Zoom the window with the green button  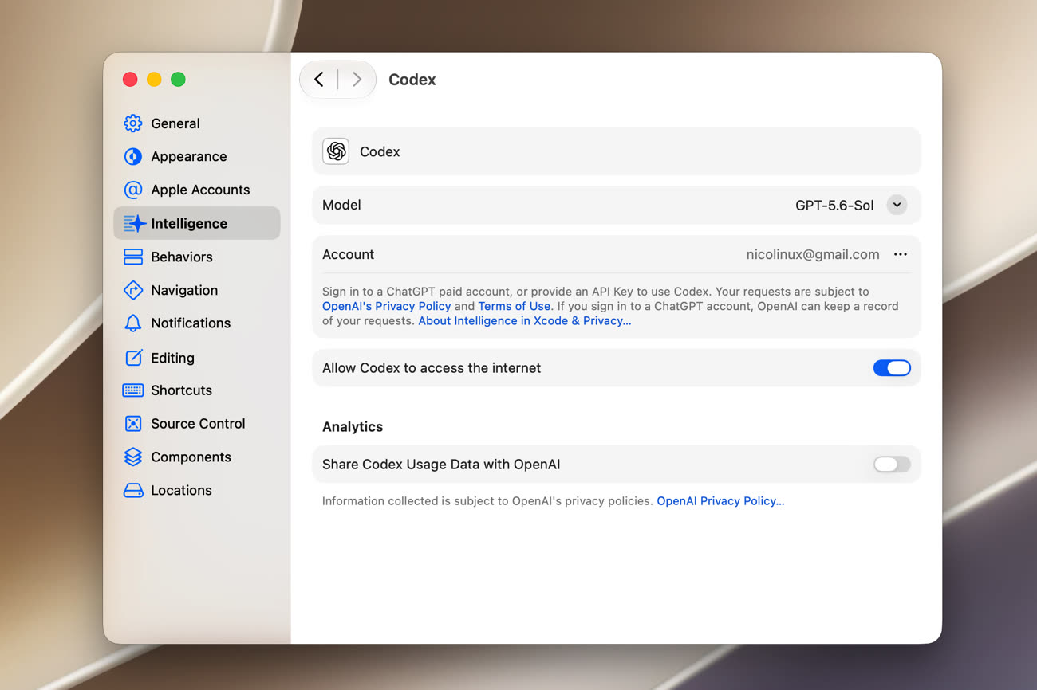click(x=178, y=79)
